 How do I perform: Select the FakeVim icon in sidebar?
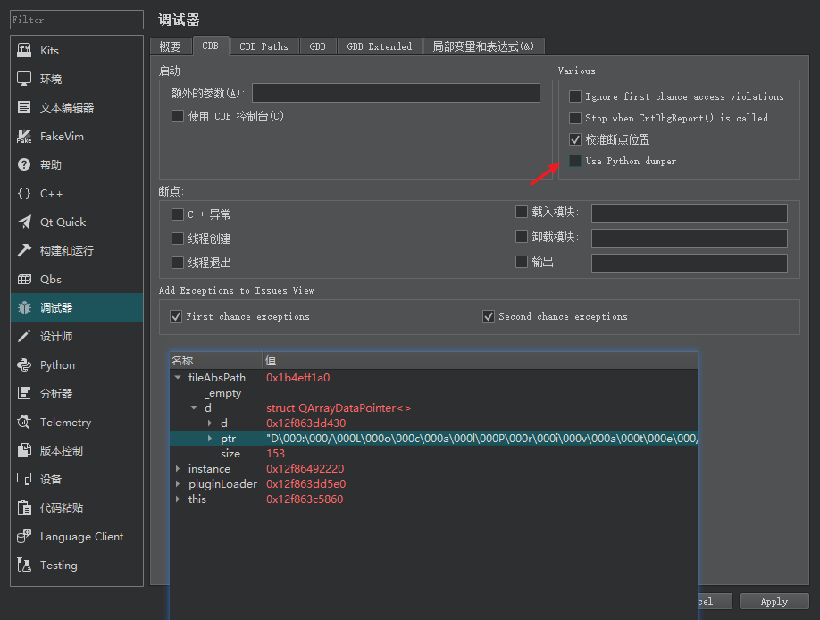[x=25, y=137]
